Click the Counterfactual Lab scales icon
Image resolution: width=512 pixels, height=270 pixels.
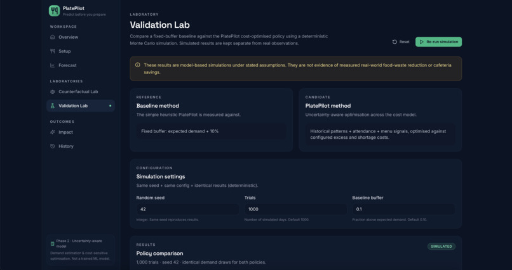(x=53, y=91)
